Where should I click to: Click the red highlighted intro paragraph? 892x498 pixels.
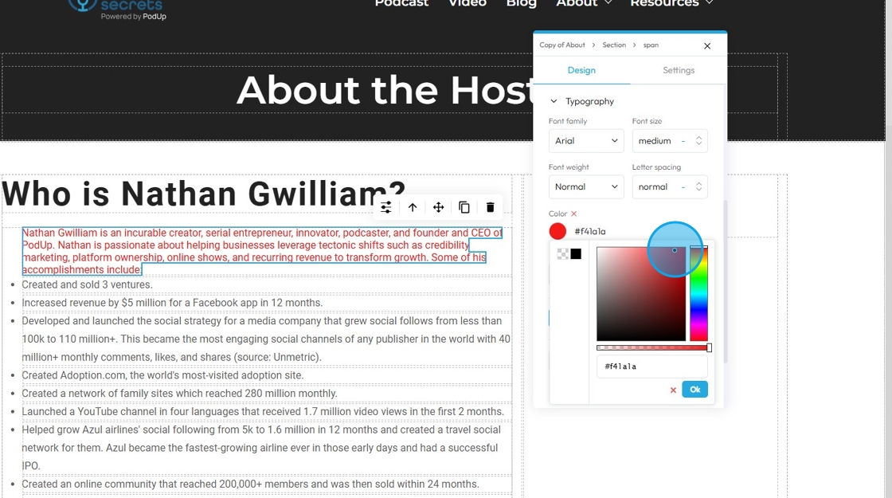[x=262, y=251]
